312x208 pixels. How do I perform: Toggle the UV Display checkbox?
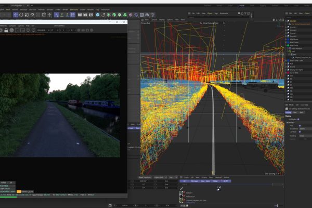click(x=299, y=119)
